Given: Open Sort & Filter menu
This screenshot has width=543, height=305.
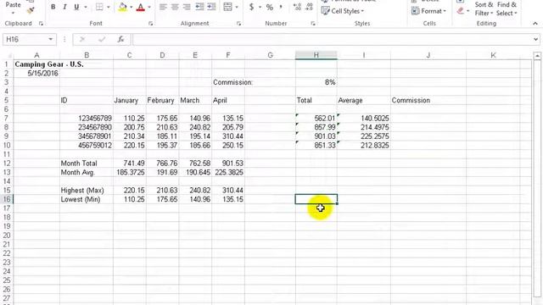Looking at the screenshot, I should click(x=484, y=8).
